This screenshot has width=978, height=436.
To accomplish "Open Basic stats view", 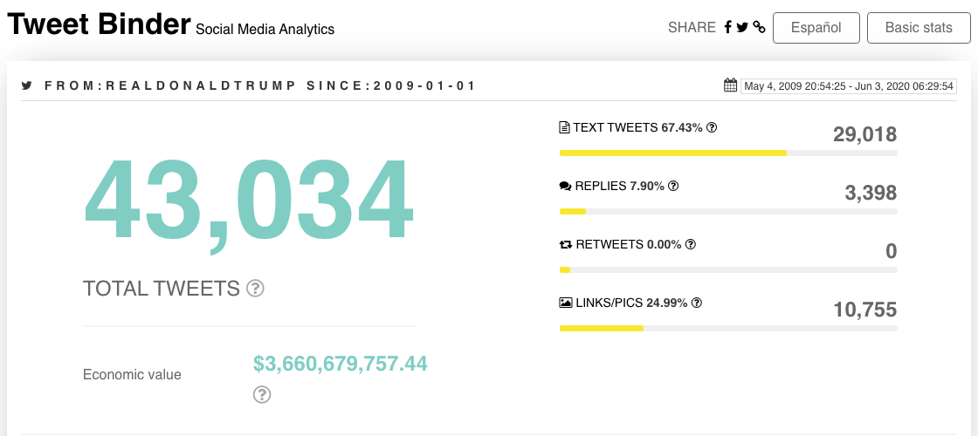I will click(919, 28).
